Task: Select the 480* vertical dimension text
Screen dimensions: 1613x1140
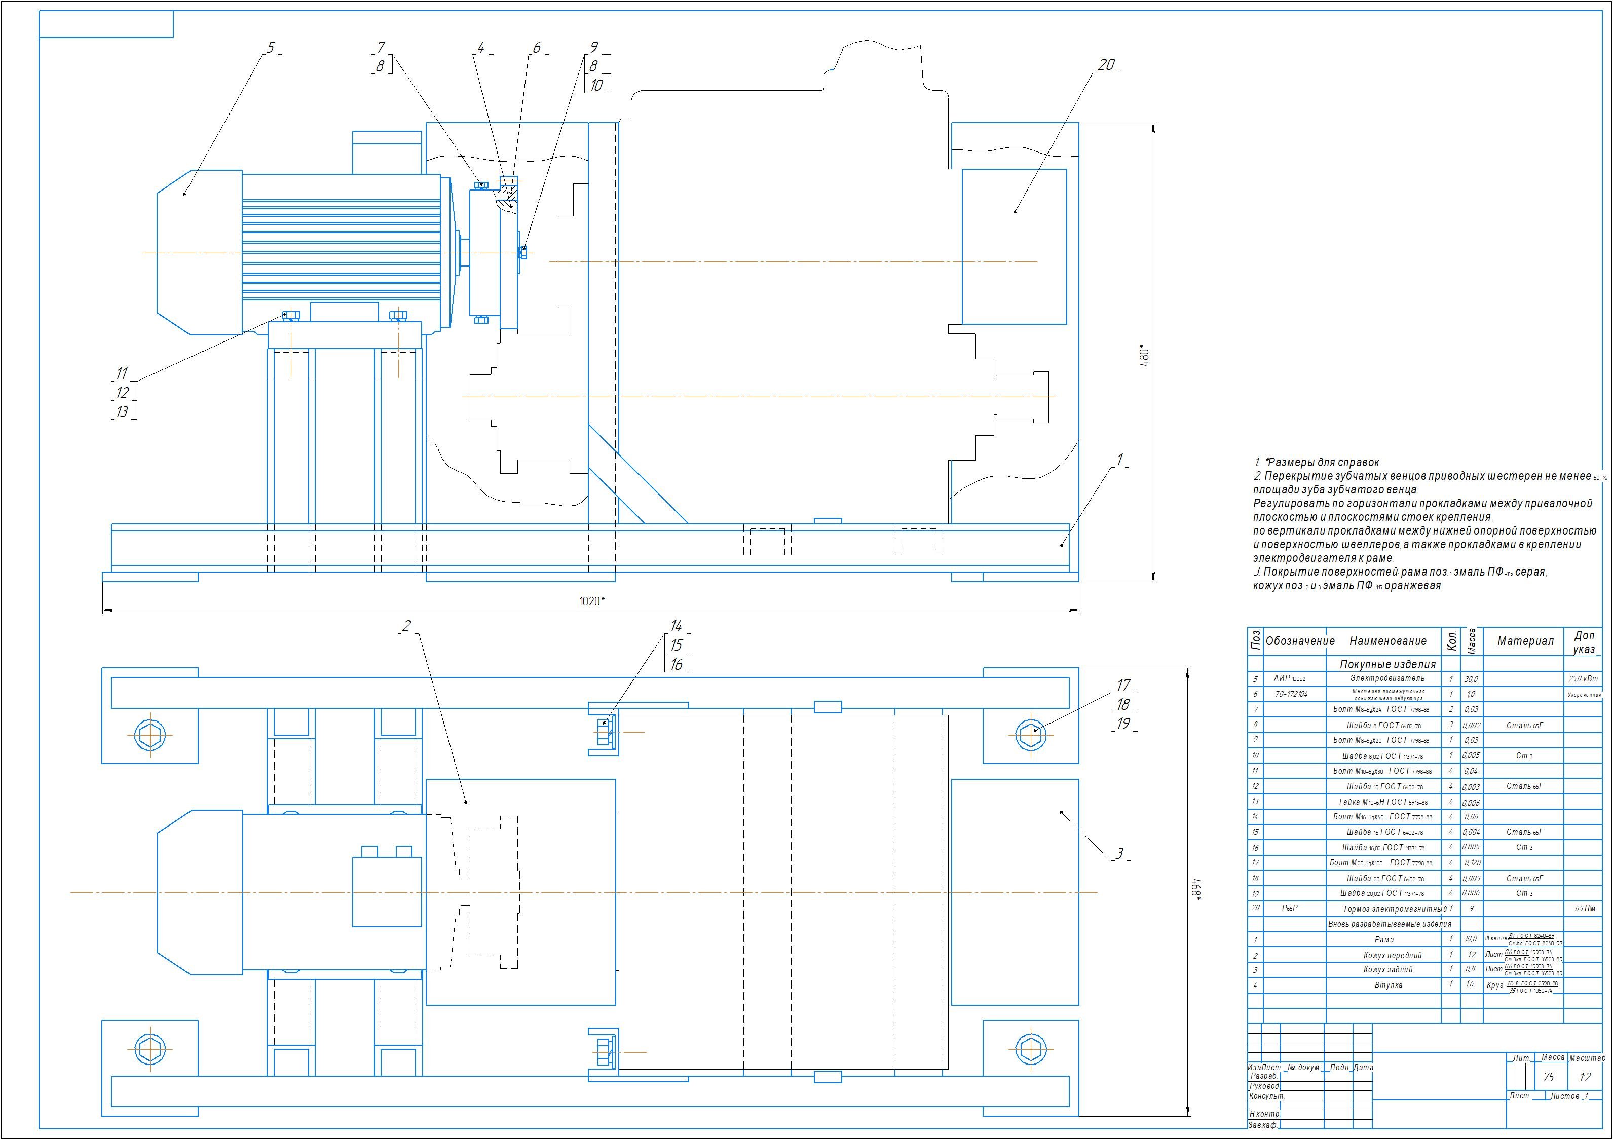Action: (x=1144, y=355)
